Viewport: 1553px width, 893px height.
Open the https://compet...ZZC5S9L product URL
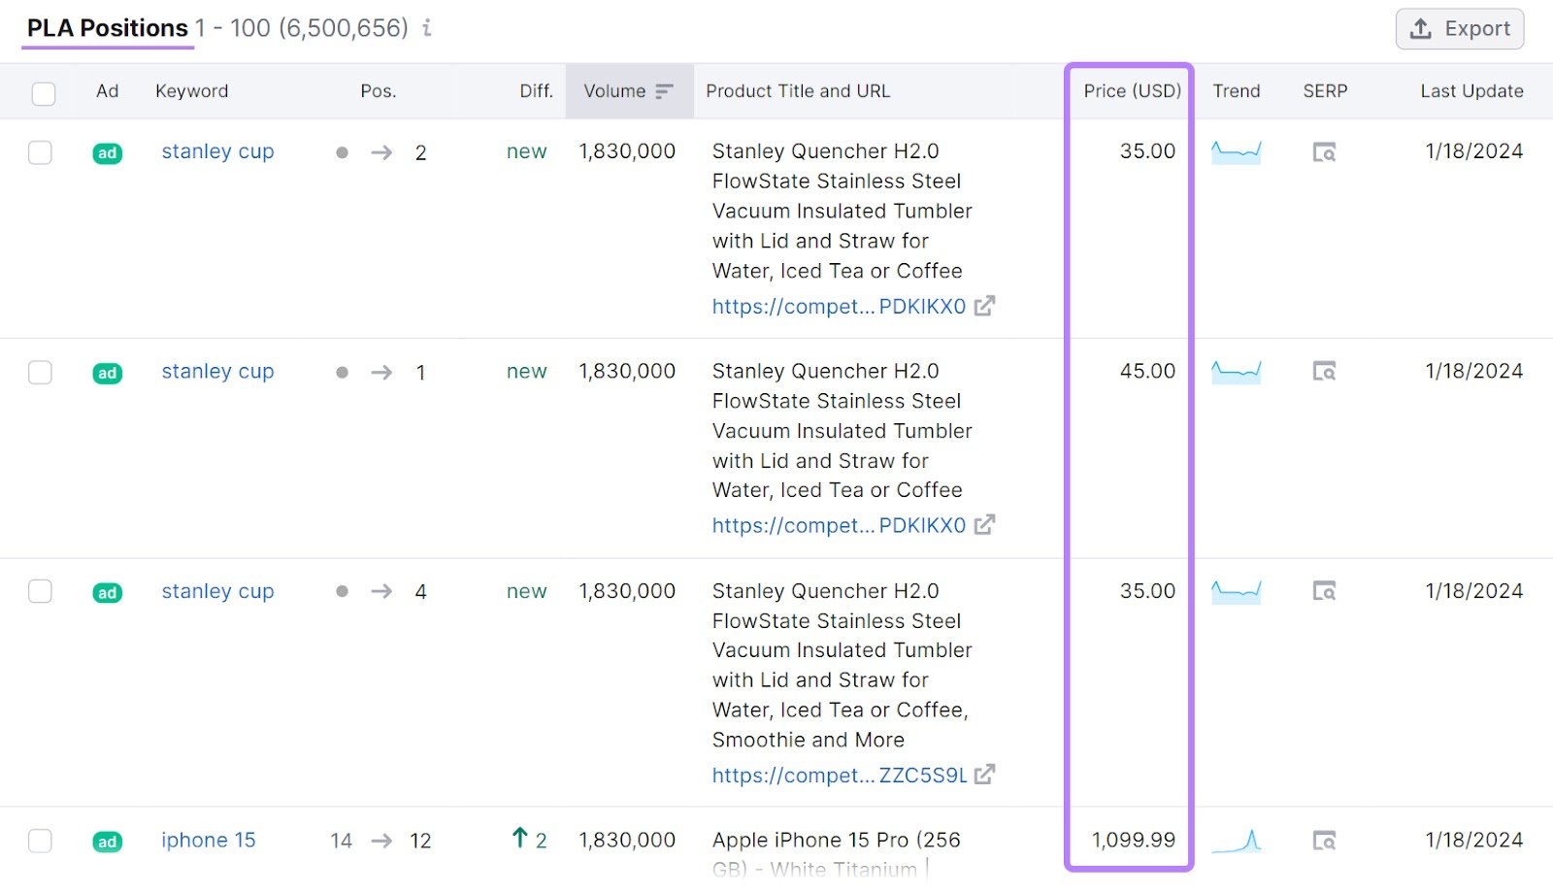(x=839, y=776)
